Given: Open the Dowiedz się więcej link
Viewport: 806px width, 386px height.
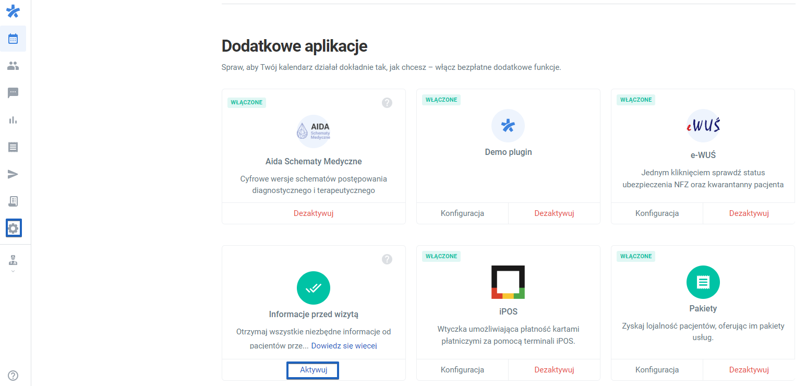Looking at the screenshot, I should tap(344, 345).
